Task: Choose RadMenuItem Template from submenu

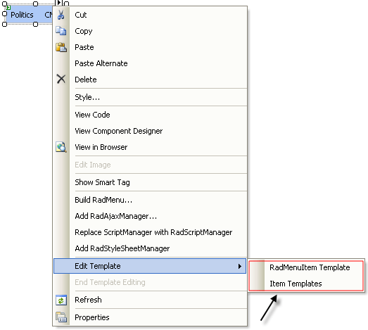Action: click(310, 267)
